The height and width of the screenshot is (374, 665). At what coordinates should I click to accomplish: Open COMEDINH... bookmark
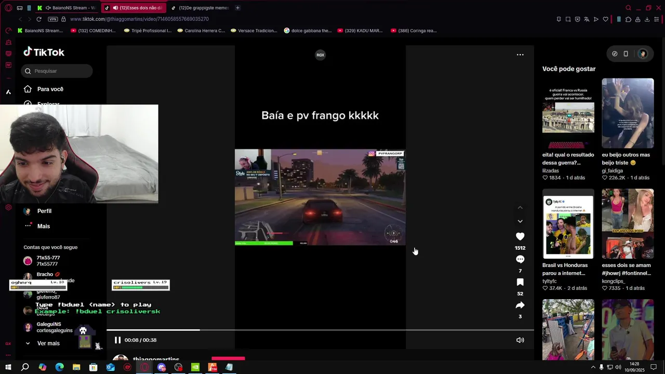(x=94, y=31)
